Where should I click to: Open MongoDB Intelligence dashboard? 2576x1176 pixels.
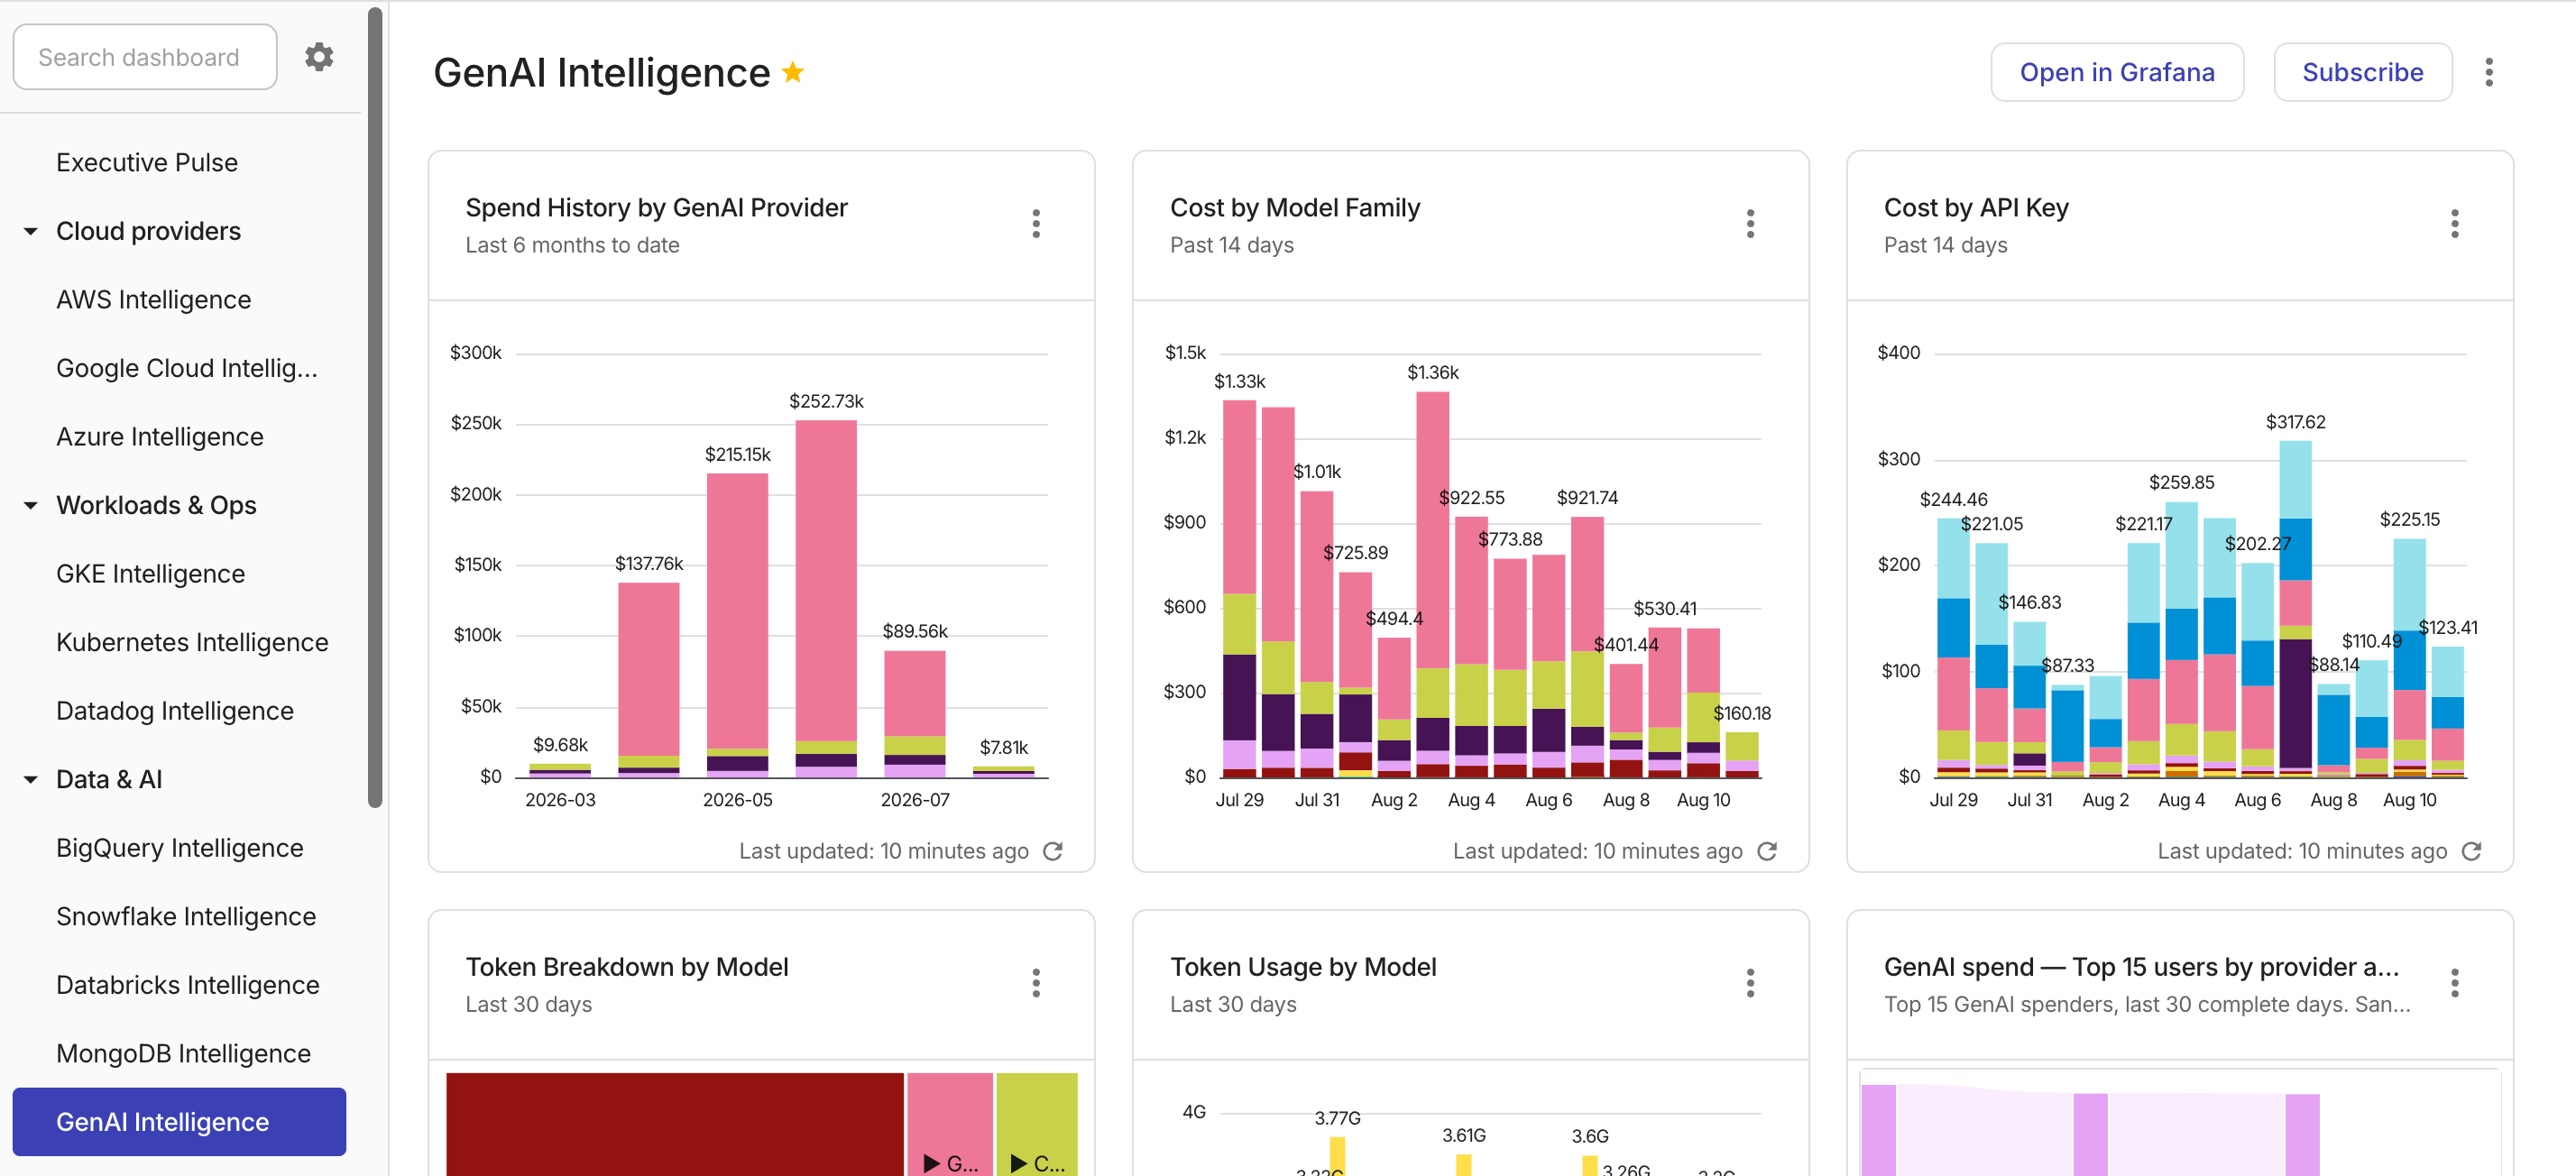[183, 1053]
